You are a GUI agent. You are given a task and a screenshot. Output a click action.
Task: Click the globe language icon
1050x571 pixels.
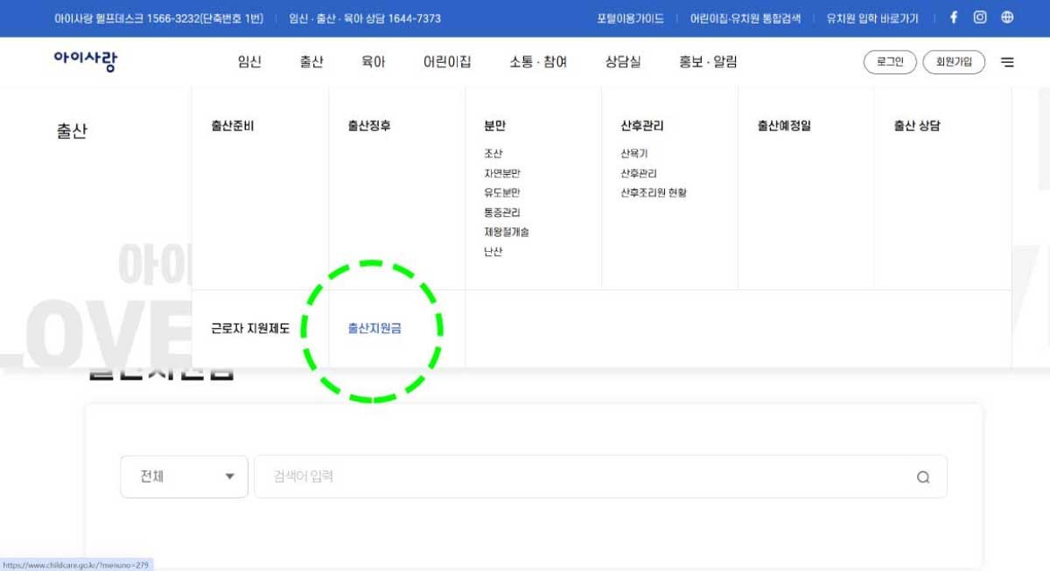click(x=1006, y=17)
